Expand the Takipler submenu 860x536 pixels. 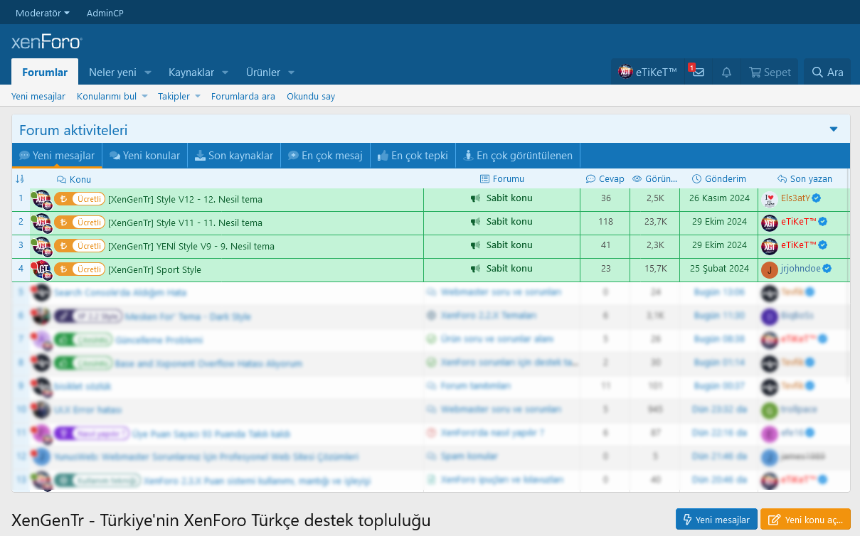[198, 97]
